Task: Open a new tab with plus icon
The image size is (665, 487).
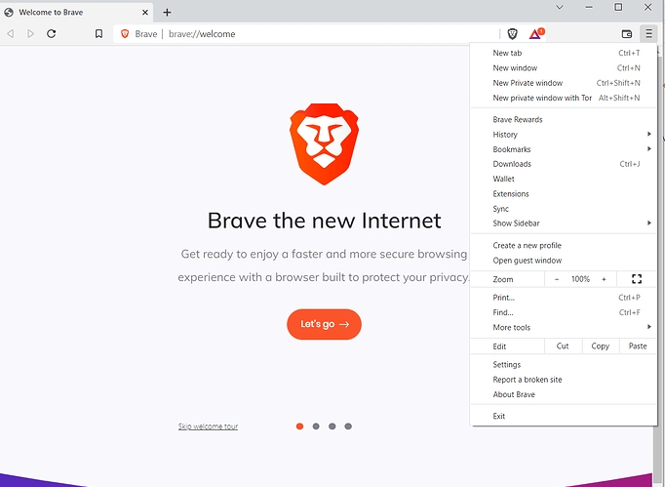Action: pyautogui.click(x=167, y=13)
